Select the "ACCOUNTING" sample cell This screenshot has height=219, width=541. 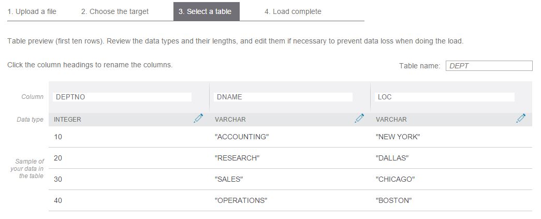242,137
